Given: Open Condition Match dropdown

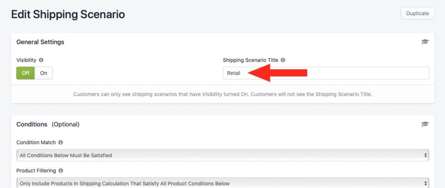Looking at the screenshot, I should [x=223, y=155].
